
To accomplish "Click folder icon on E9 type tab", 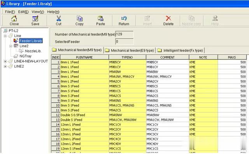I will tap(107, 50).
